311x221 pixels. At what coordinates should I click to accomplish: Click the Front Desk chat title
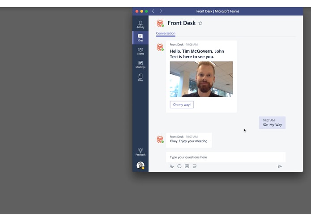tap(182, 23)
